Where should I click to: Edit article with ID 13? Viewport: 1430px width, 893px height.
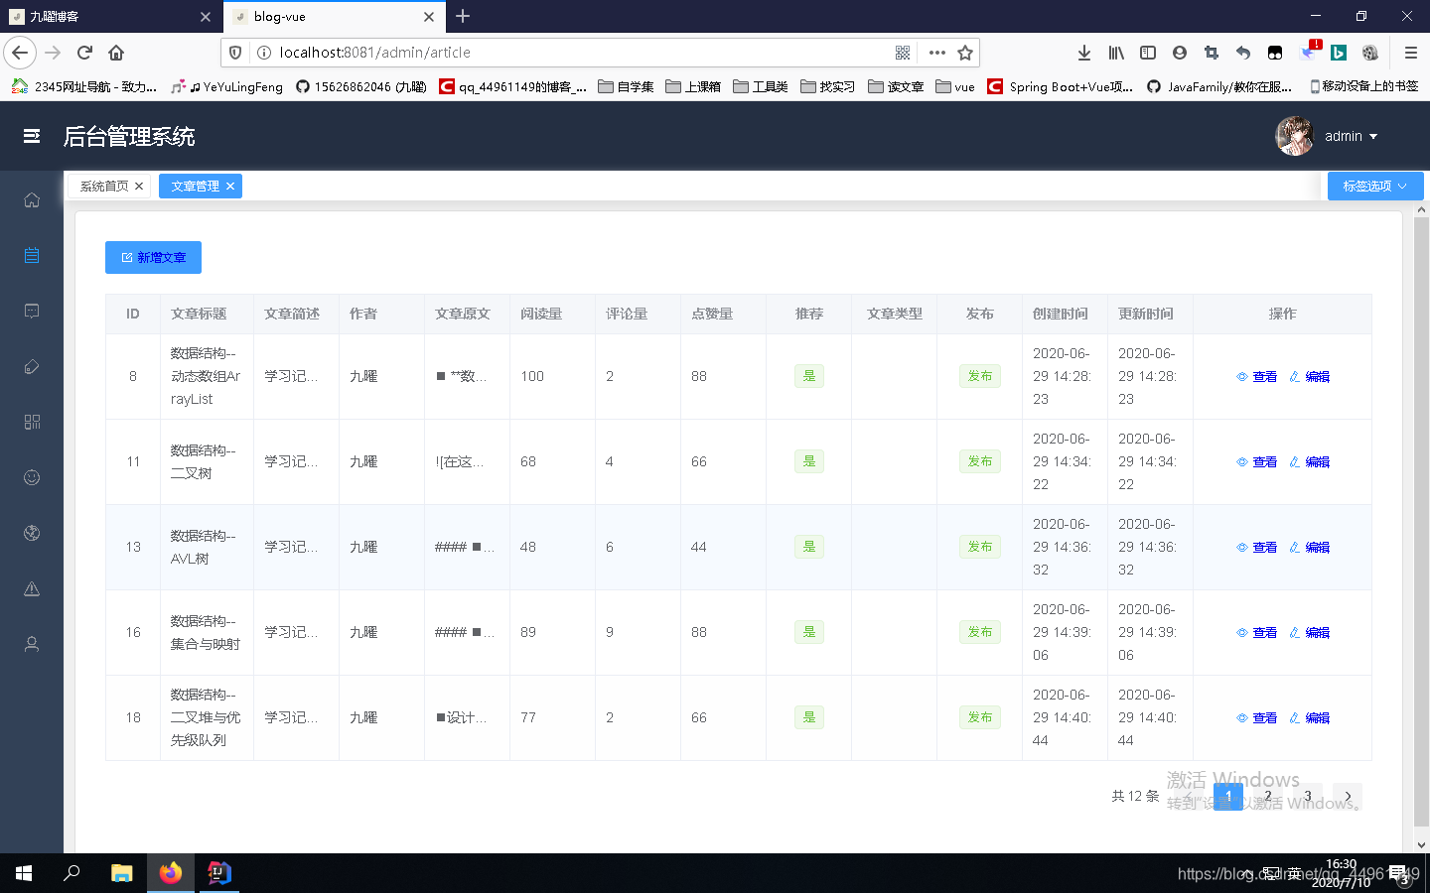pos(1309,547)
